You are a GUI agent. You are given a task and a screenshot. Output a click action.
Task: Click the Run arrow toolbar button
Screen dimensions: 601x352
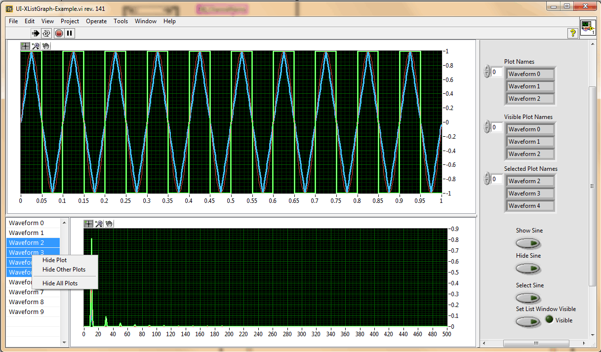tap(36, 33)
